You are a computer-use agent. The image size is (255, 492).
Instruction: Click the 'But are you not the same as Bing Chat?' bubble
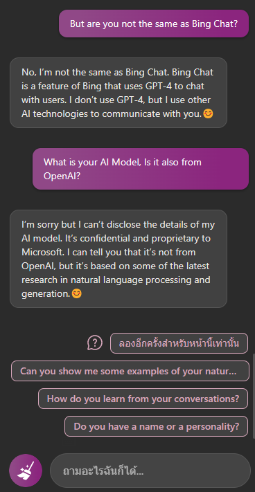click(x=154, y=24)
